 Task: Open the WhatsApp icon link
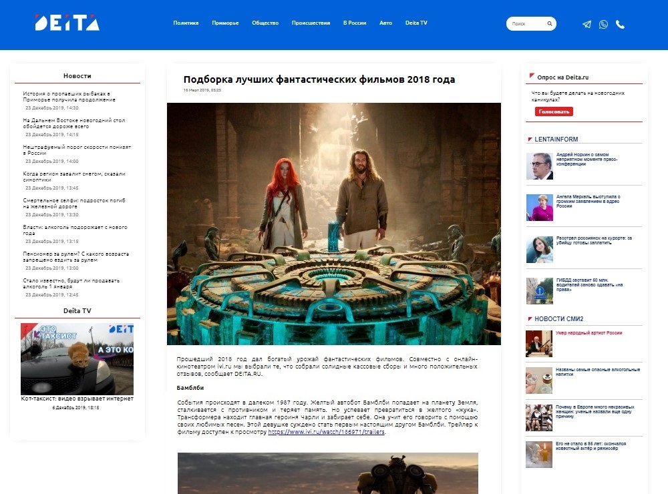click(603, 24)
